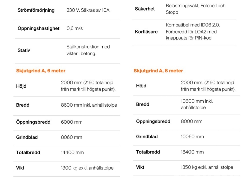
Task: Click the "230 V. Säkras av 10A." value
Action: (88, 10)
